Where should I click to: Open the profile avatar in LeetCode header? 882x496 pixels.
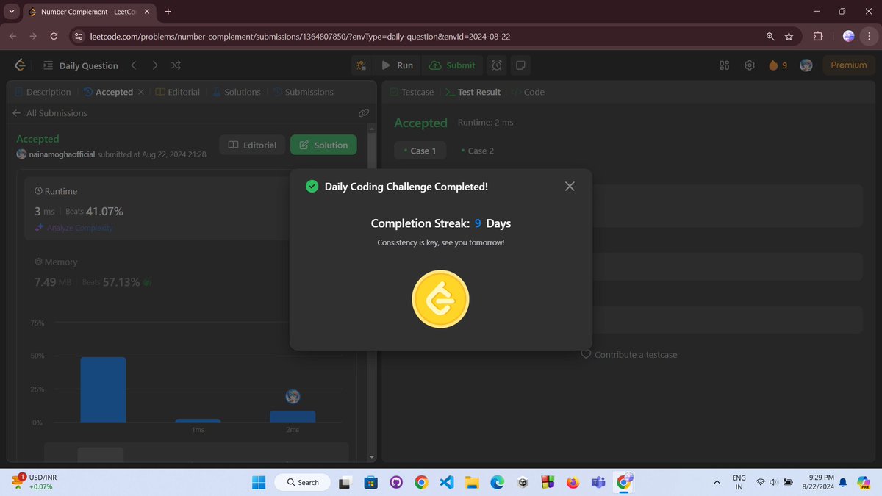coord(806,65)
